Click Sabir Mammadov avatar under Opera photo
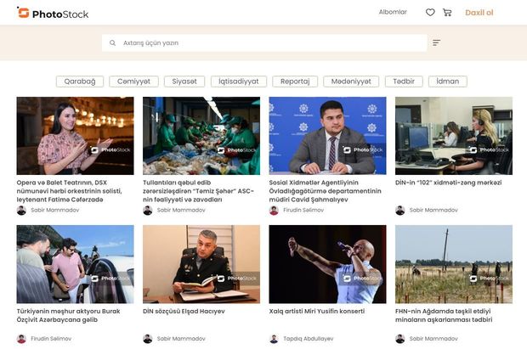527x349 pixels. click(21, 210)
